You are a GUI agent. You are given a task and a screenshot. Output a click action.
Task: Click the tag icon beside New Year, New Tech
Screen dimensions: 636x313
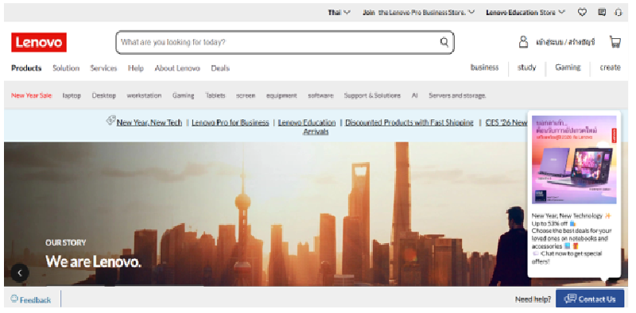click(x=111, y=121)
